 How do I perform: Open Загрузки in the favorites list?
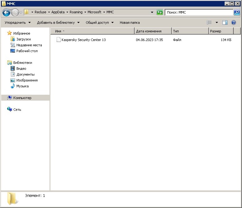click(x=24, y=39)
